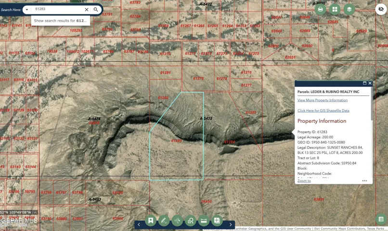The height and width of the screenshot is (231, 388).
Task: Open the GIS Shapefile Data link
Action: [x=323, y=111]
